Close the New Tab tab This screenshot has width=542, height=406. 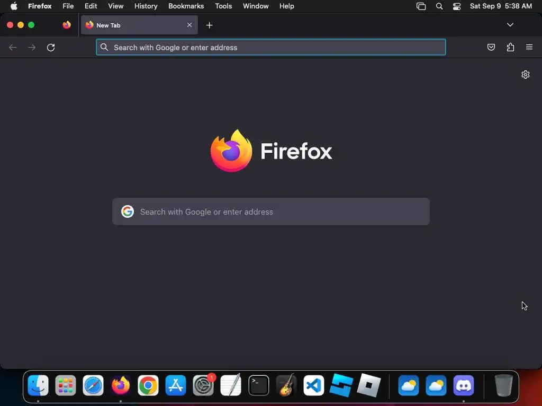click(x=189, y=25)
